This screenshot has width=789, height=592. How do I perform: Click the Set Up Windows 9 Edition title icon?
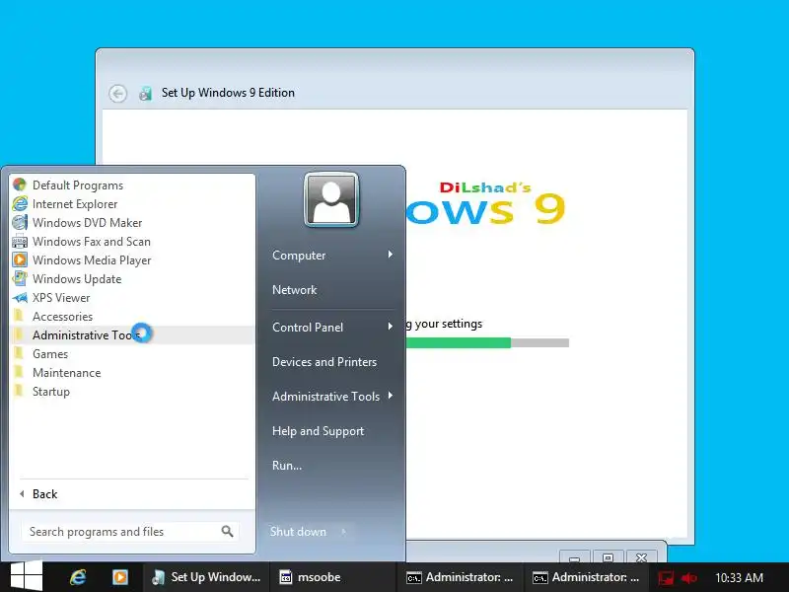click(x=145, y=93)
